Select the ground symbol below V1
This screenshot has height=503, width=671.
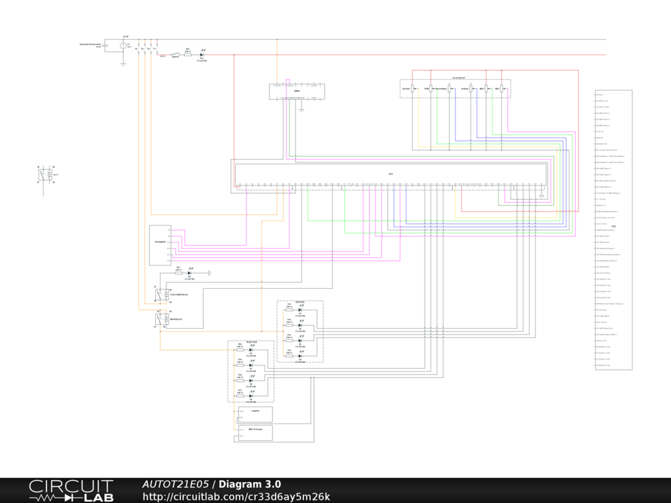click(123, 64)
